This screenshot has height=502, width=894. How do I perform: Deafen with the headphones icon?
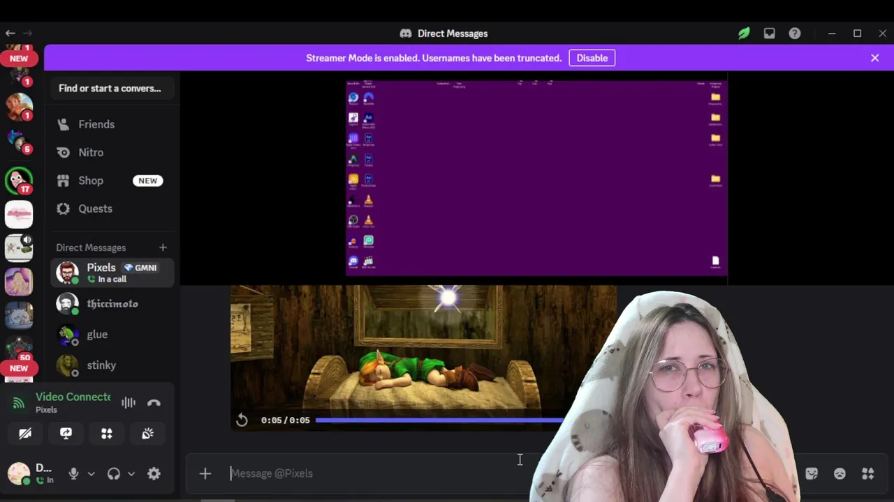click(x=114, y=473)
